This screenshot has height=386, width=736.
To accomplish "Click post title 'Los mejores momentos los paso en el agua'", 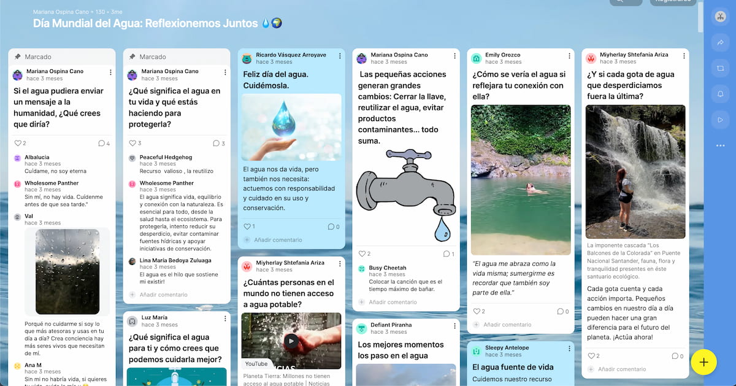I will click(401, 350).
